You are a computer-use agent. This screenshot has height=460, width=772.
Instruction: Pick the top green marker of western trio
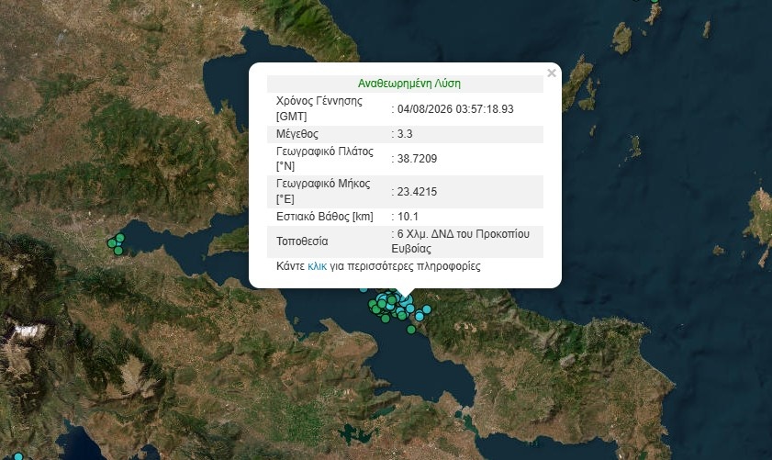[120, 238]
